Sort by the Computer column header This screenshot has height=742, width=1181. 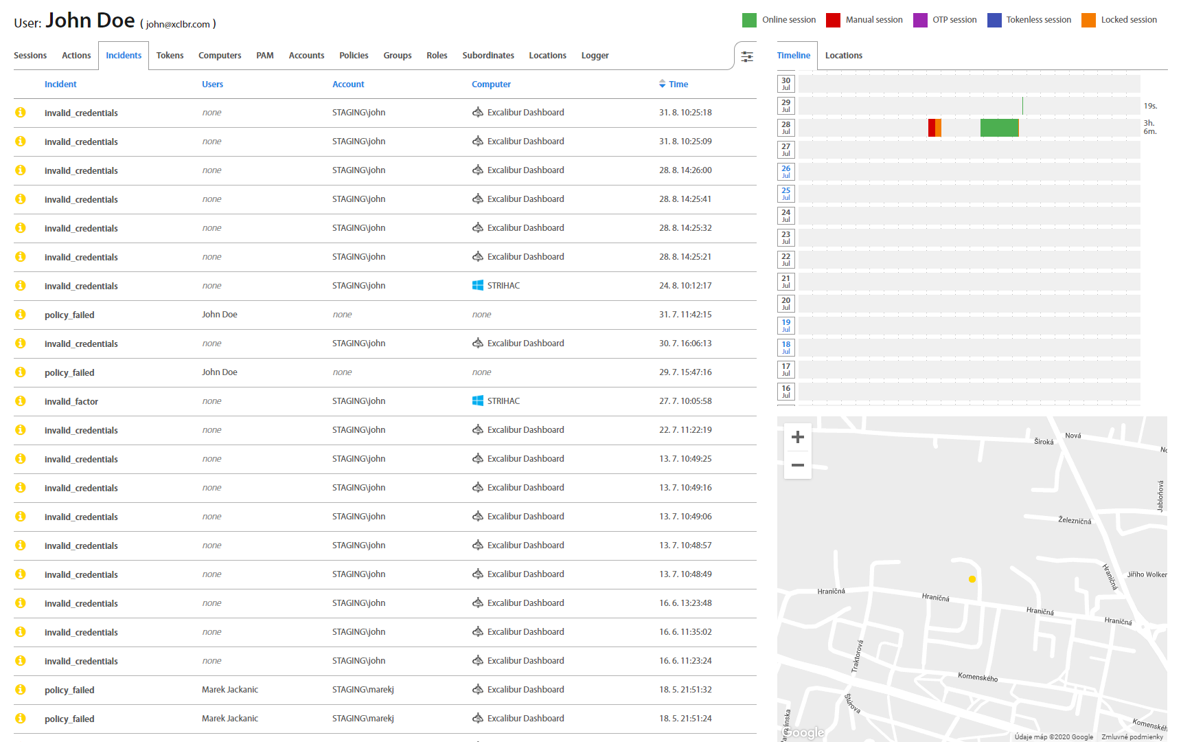[x=491, y=85]
